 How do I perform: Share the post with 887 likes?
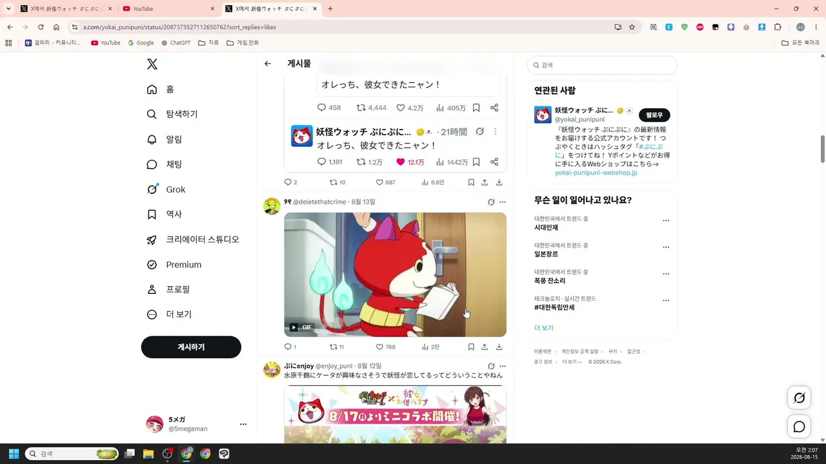pos(485,182)
